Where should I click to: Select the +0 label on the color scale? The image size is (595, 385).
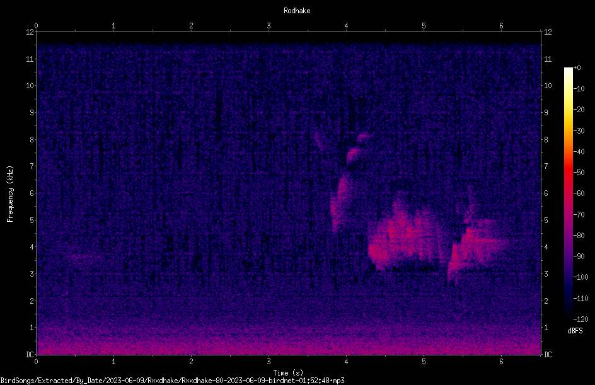[x=577, y=68]
